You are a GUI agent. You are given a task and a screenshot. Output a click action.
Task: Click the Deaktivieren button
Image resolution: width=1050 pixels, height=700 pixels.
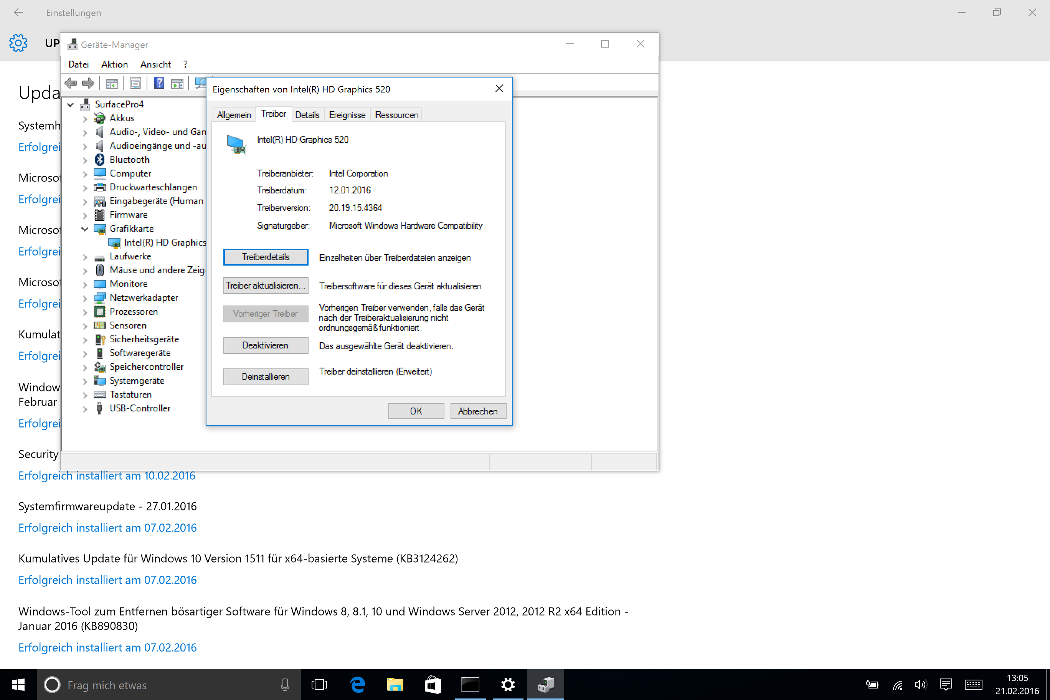[x=266, y=345]
